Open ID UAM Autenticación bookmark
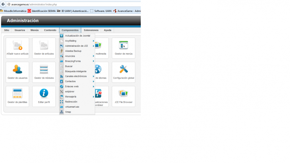 (73, 11)
